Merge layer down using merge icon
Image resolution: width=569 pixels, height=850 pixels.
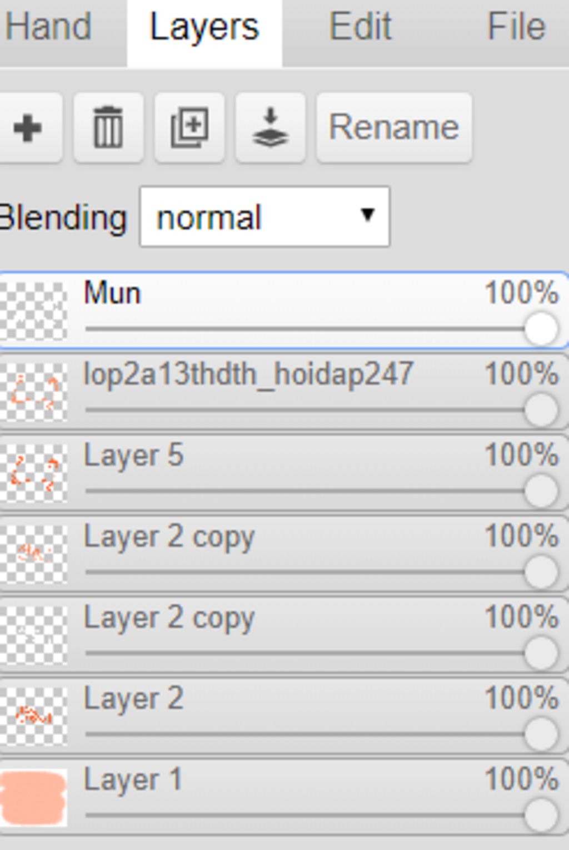click(271, 128)
